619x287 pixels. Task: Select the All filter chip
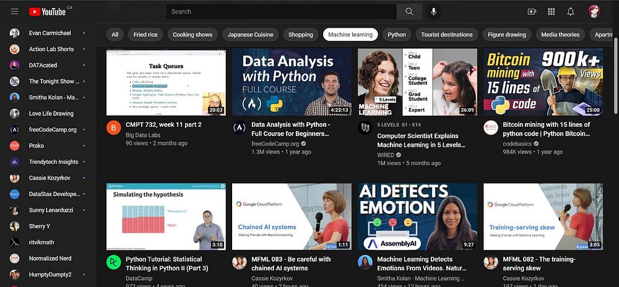coord(115,35)
